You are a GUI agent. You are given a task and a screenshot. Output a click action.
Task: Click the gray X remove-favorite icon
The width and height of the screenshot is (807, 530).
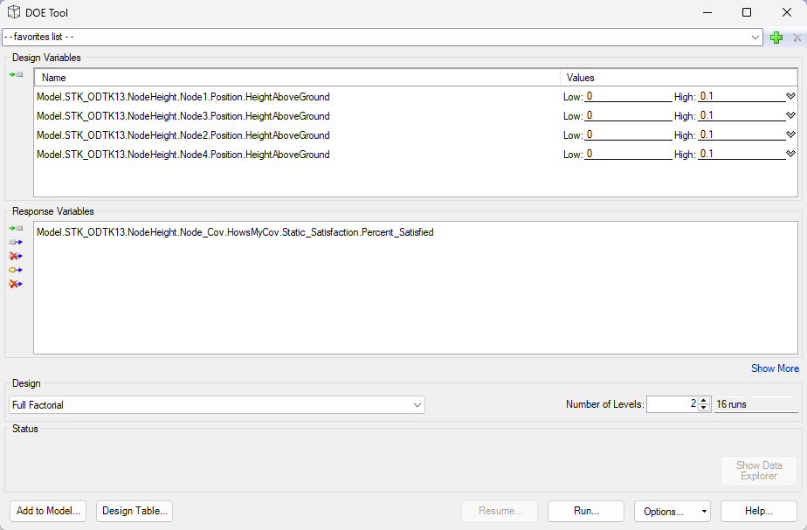(x=797, y=38)
